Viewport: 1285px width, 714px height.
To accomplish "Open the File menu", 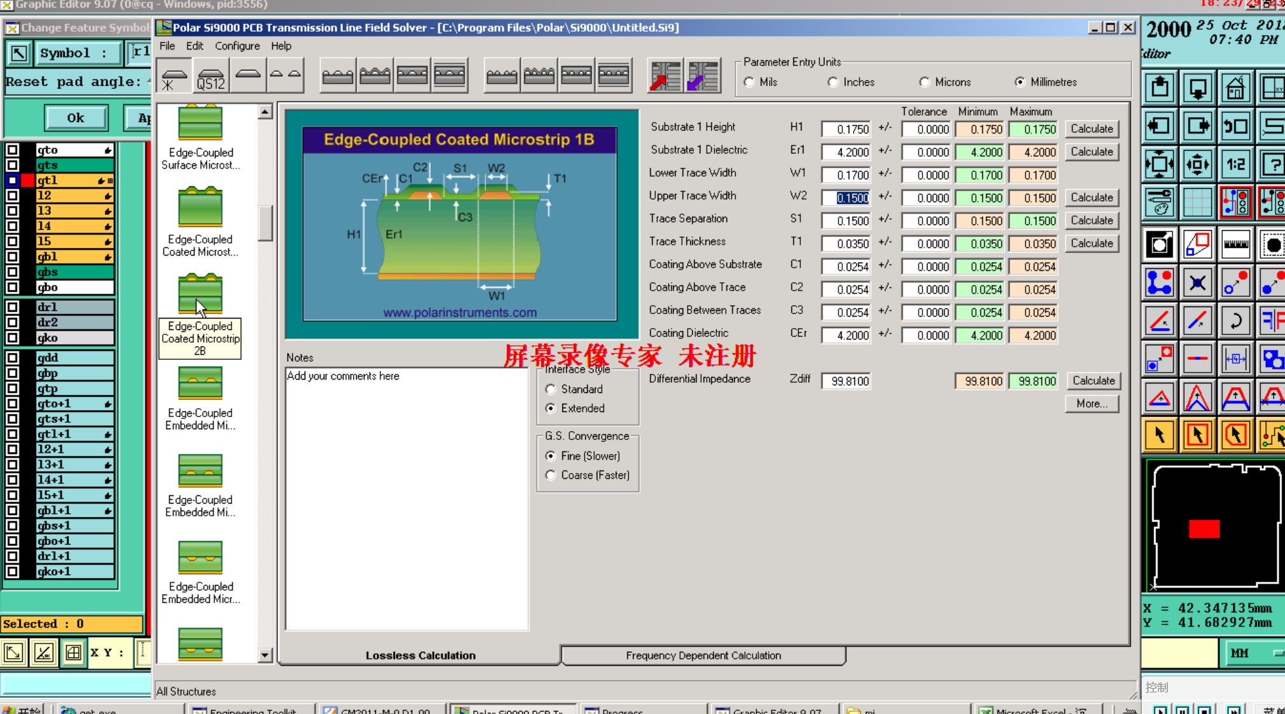I will [x=167, y=46].
